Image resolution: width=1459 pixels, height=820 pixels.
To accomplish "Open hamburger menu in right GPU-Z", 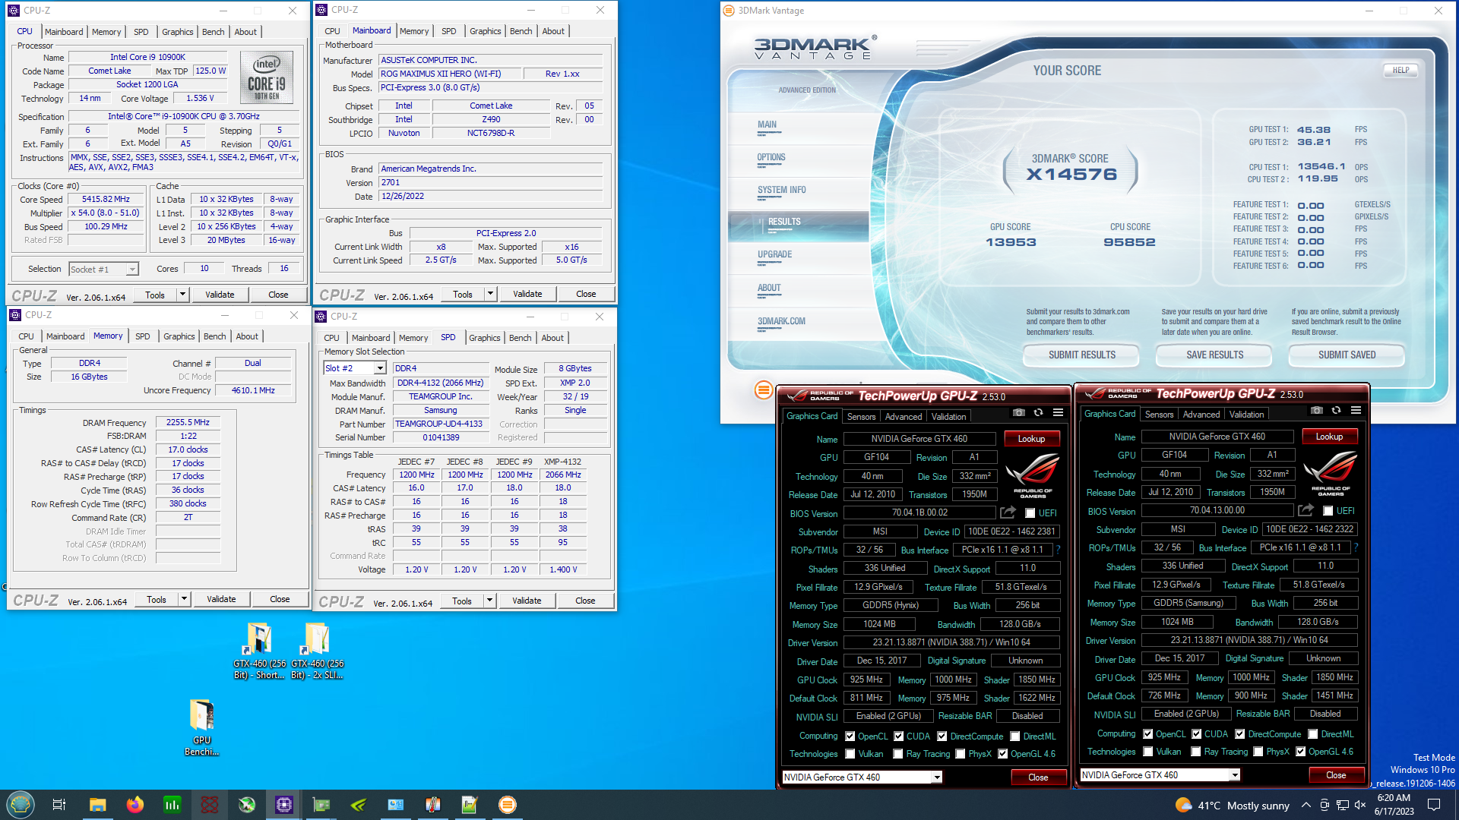I will pos(1356,410).
